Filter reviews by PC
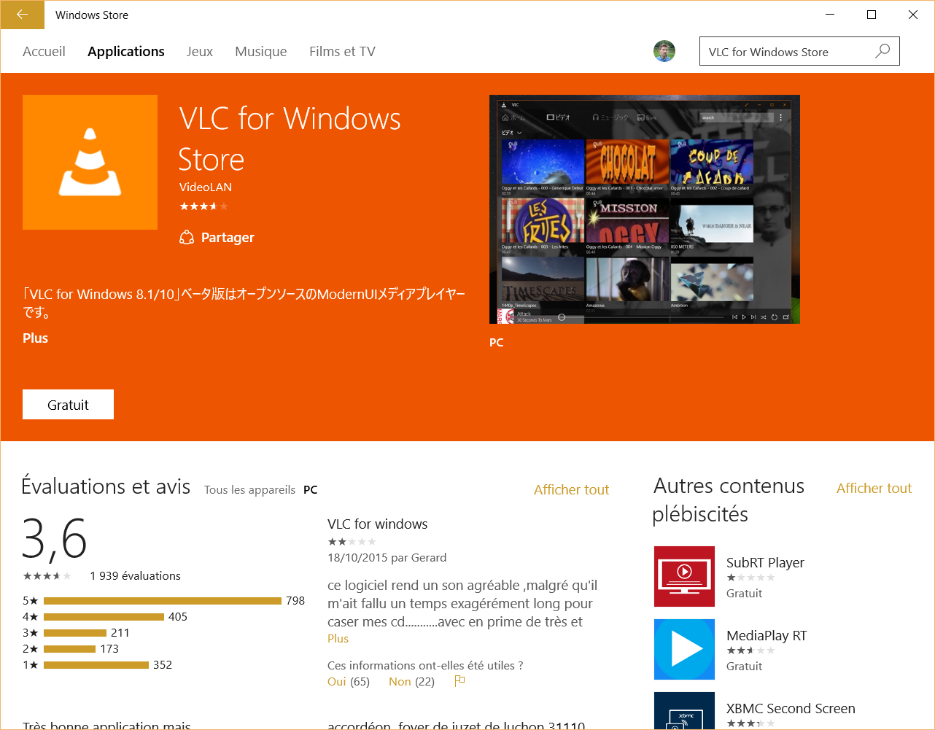 coord(311,489)
